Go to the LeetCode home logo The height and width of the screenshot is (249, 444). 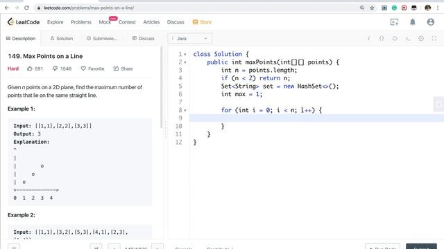tap(24, 22)
